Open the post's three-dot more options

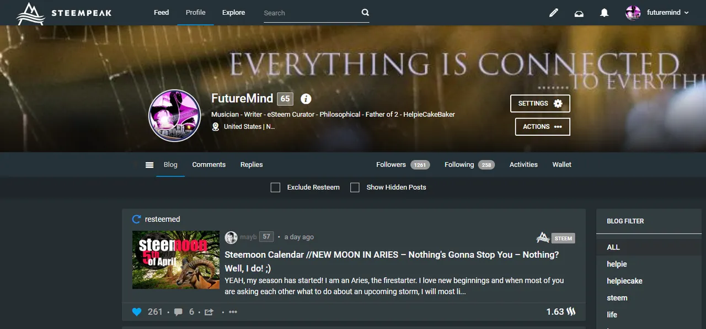(233, 312)
